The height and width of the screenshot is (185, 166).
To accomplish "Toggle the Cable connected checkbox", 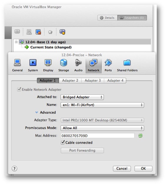I will pyautogui.click(x=63, y=142).
